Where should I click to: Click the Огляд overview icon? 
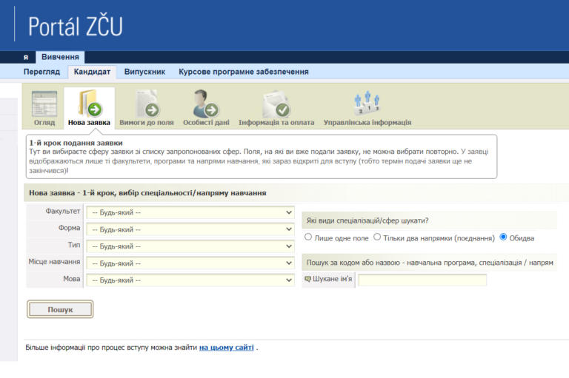tap(44, 104)
